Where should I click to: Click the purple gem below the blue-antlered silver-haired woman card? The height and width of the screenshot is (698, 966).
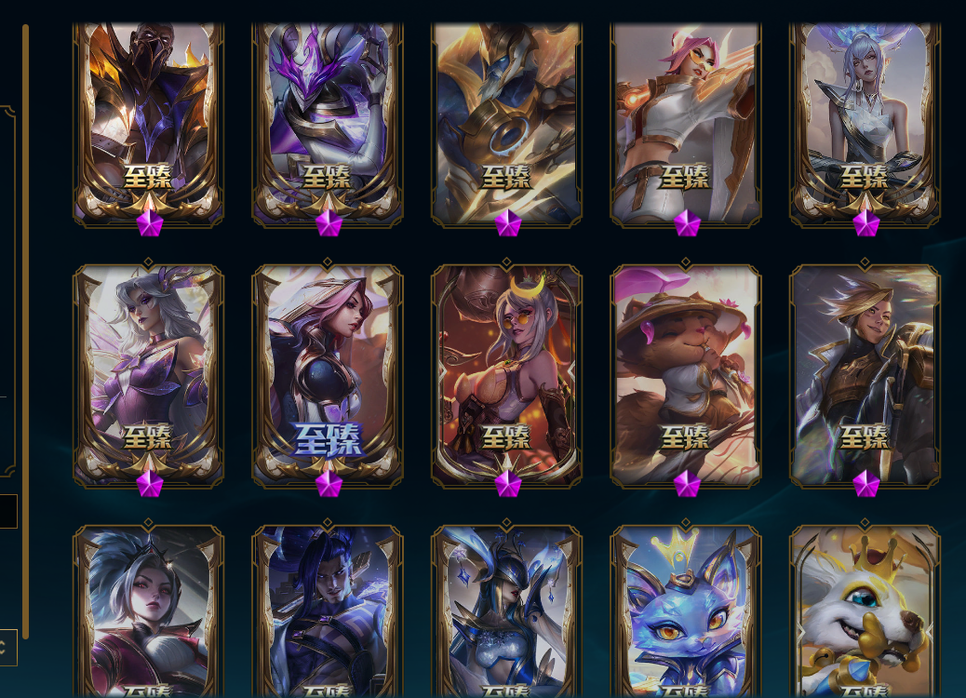coord(865,223)
